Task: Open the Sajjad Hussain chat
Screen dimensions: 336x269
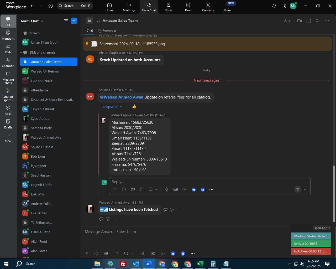Action: (x=49, y=147)
